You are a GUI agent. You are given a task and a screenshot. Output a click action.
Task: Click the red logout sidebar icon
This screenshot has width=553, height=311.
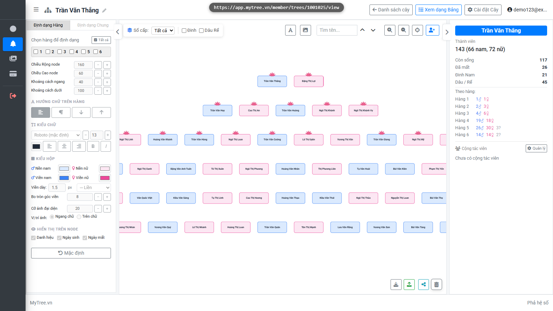[13, 96]
